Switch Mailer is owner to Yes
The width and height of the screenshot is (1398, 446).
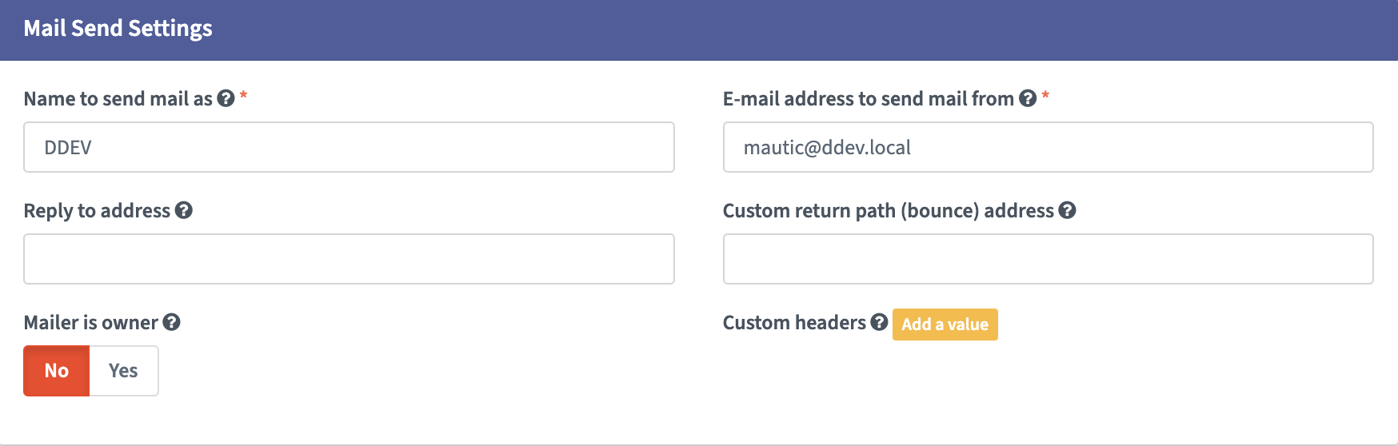click(123, 371)
